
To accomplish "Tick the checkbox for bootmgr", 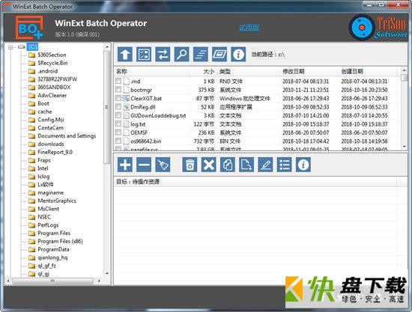I will [x=118, y=90].
